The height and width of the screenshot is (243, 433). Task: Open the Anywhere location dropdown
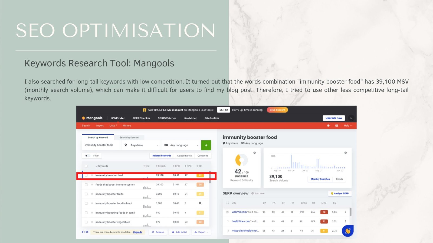pyautogui.click(x=141, y=145)
